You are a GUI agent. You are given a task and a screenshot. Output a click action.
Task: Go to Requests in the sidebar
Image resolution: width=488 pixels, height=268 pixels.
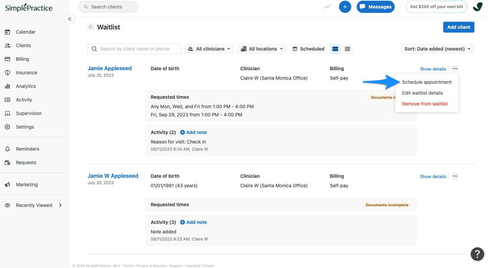click(x=26, y=162)
